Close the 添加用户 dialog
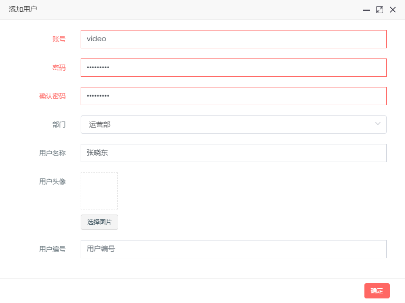Viewport: 405px width, 303px height. (392, 10)
